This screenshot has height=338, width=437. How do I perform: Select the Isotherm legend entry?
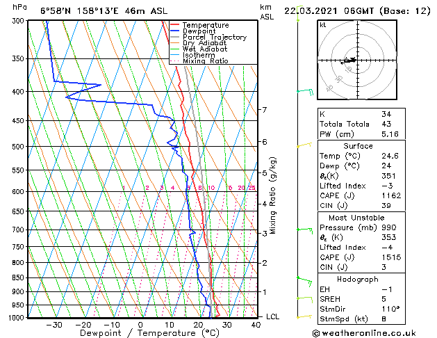tap(199, 55)
